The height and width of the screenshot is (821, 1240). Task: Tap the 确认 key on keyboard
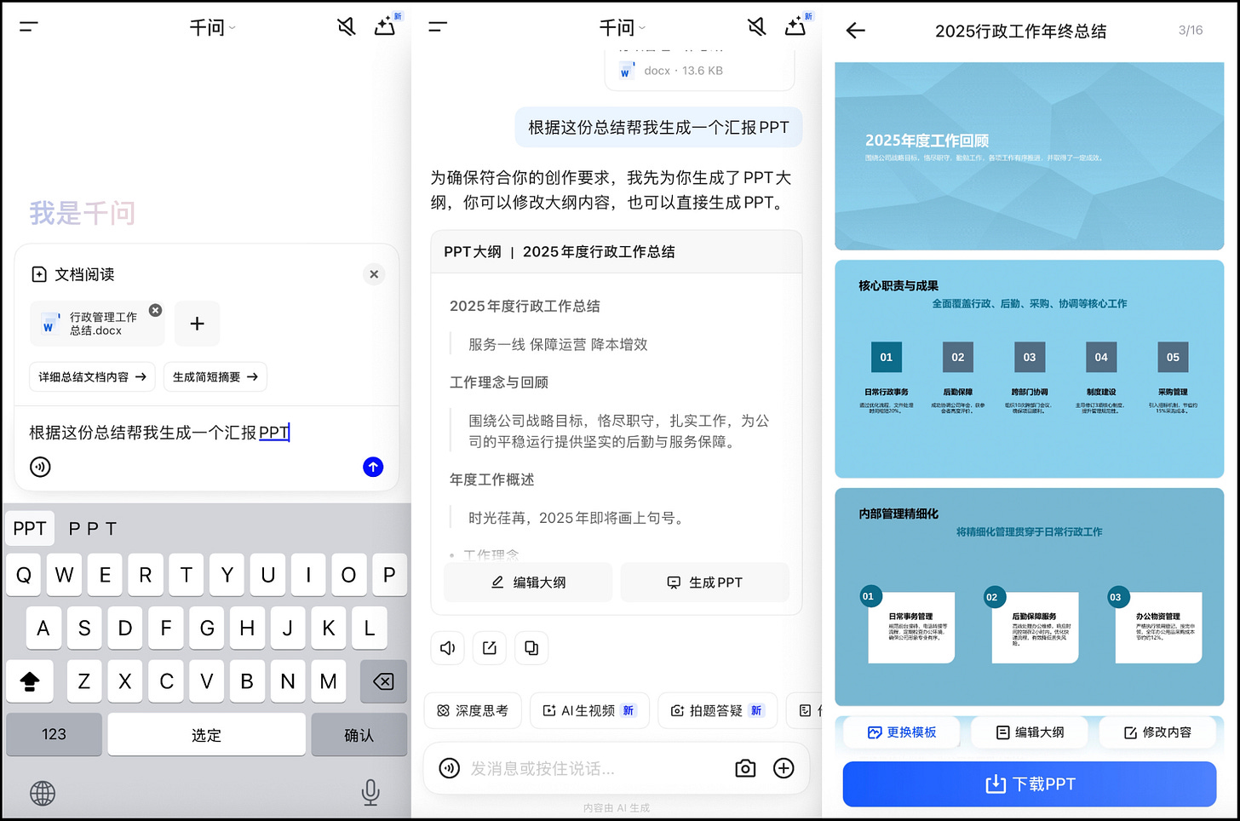click(359, 734)
